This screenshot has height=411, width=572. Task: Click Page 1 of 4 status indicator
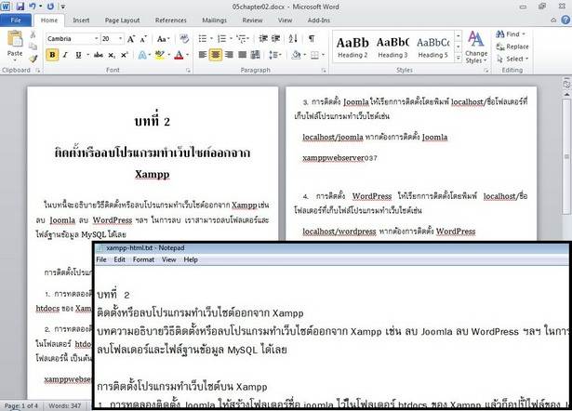coord(21,406)
